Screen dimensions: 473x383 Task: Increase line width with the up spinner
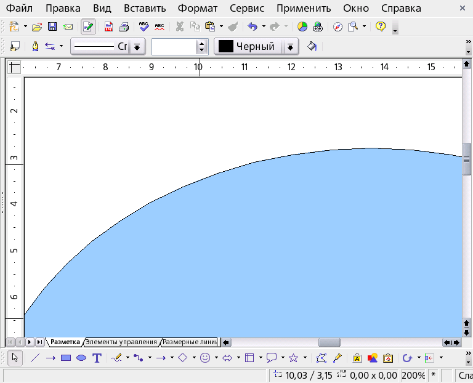[x=202, y=43]
